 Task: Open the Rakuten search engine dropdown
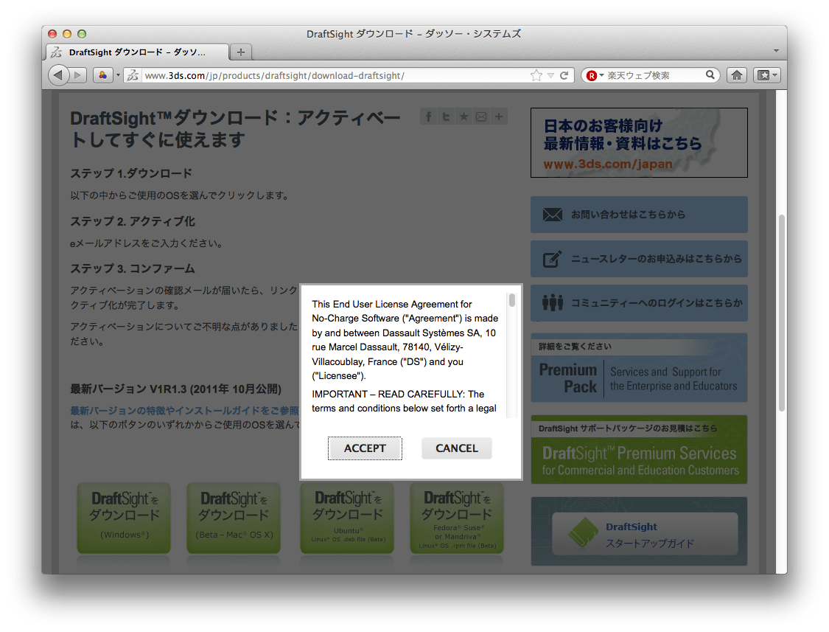click(595, 75)
